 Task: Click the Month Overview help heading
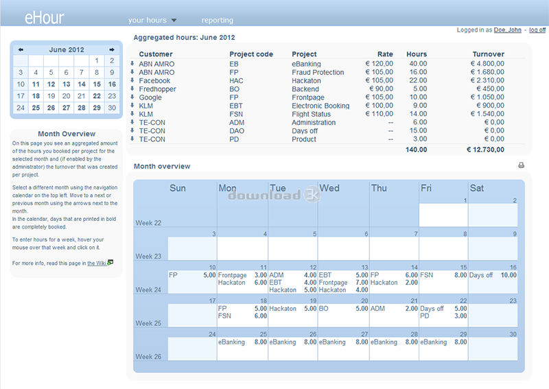[x=67, y=134]
